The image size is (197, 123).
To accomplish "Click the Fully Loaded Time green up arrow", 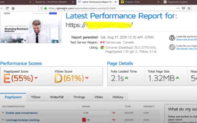I will pos(126,78).
